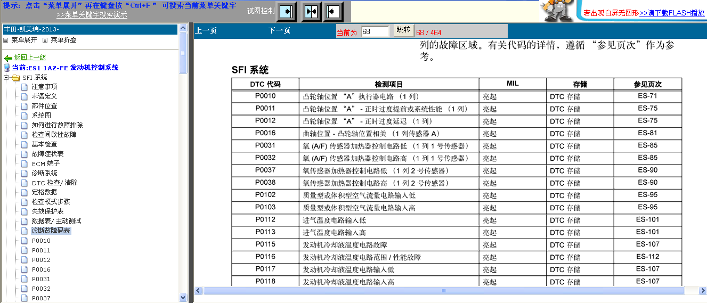Click the page icon beside 术语定义

(24, 96)
